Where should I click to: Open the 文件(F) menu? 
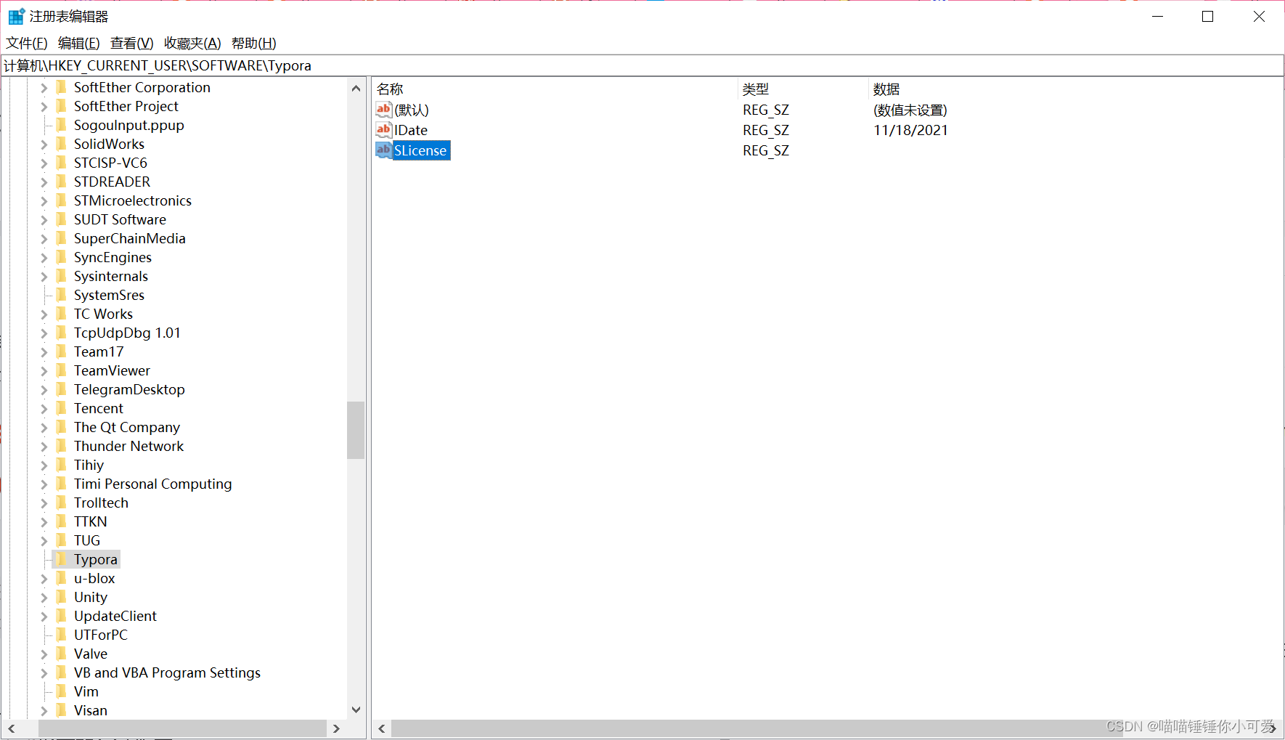tap(27, 43)
